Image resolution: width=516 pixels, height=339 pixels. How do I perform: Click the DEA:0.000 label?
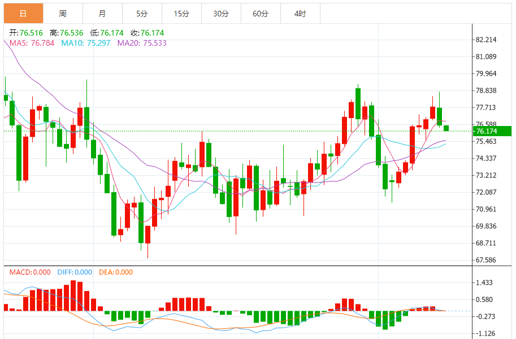[116, 272]
